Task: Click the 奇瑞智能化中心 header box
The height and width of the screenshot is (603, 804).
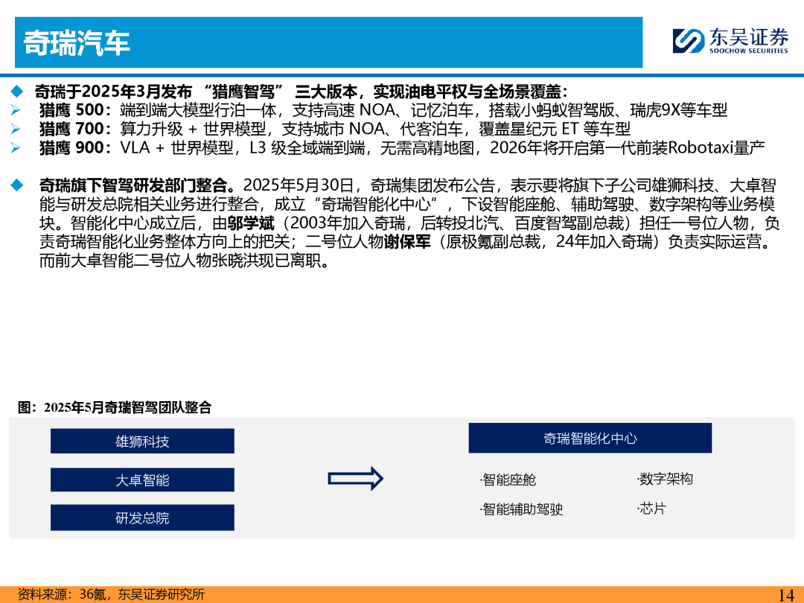Action: pos(590,438)
